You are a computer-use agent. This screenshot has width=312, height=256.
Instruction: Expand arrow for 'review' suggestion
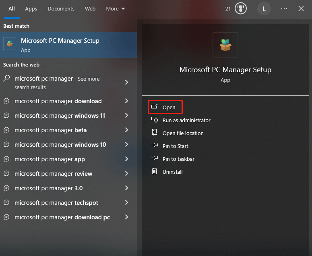(x=126, y=173)
